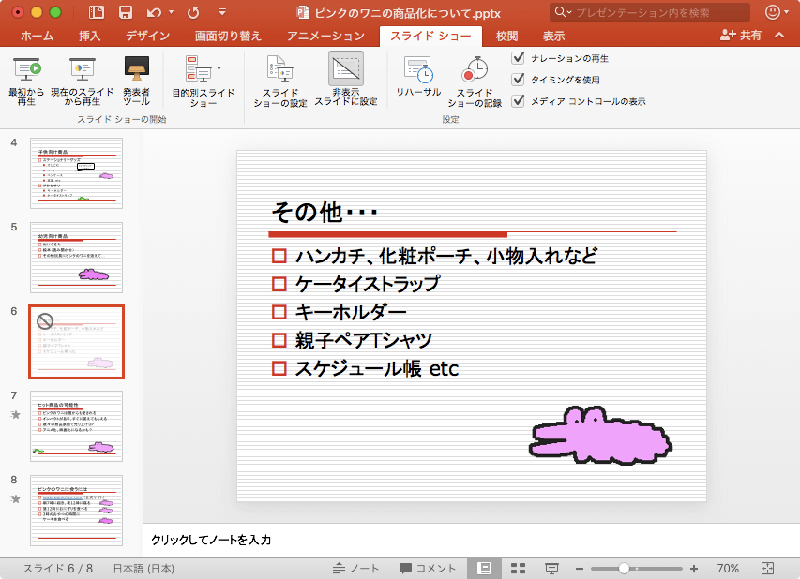This screenshot has width=800, height=579.
Task: Select the スライド ショー tab
Action: tap(430, 36)
